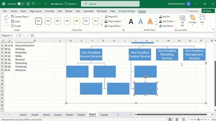Toggle the AutoSave switch
This screenshot has height=121, width=216.
21,4
